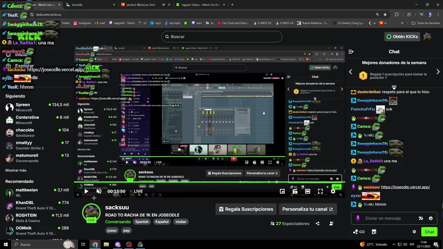Select the Español tag
This screenshot has width=443, height=249.
(x=162, y=222)
